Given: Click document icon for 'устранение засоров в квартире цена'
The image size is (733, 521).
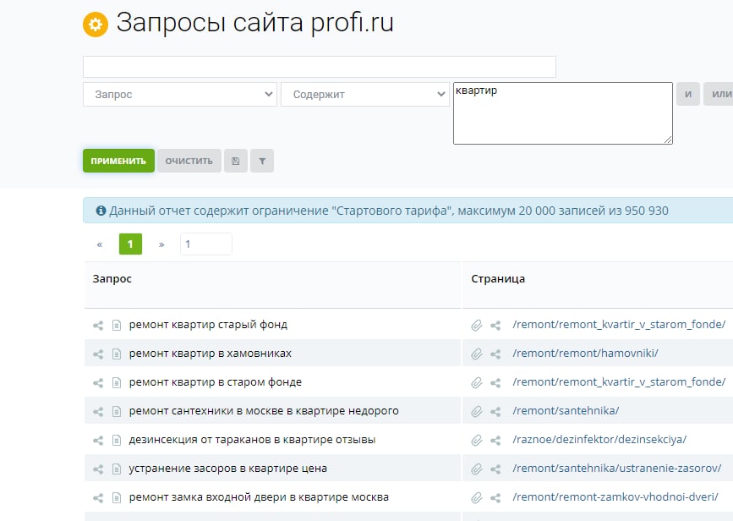Looking at the screenshot, I should 117,469.
